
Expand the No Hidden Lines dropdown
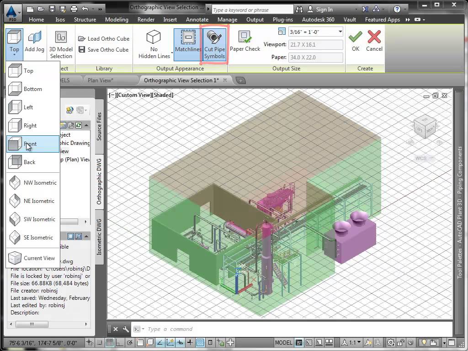172,54
